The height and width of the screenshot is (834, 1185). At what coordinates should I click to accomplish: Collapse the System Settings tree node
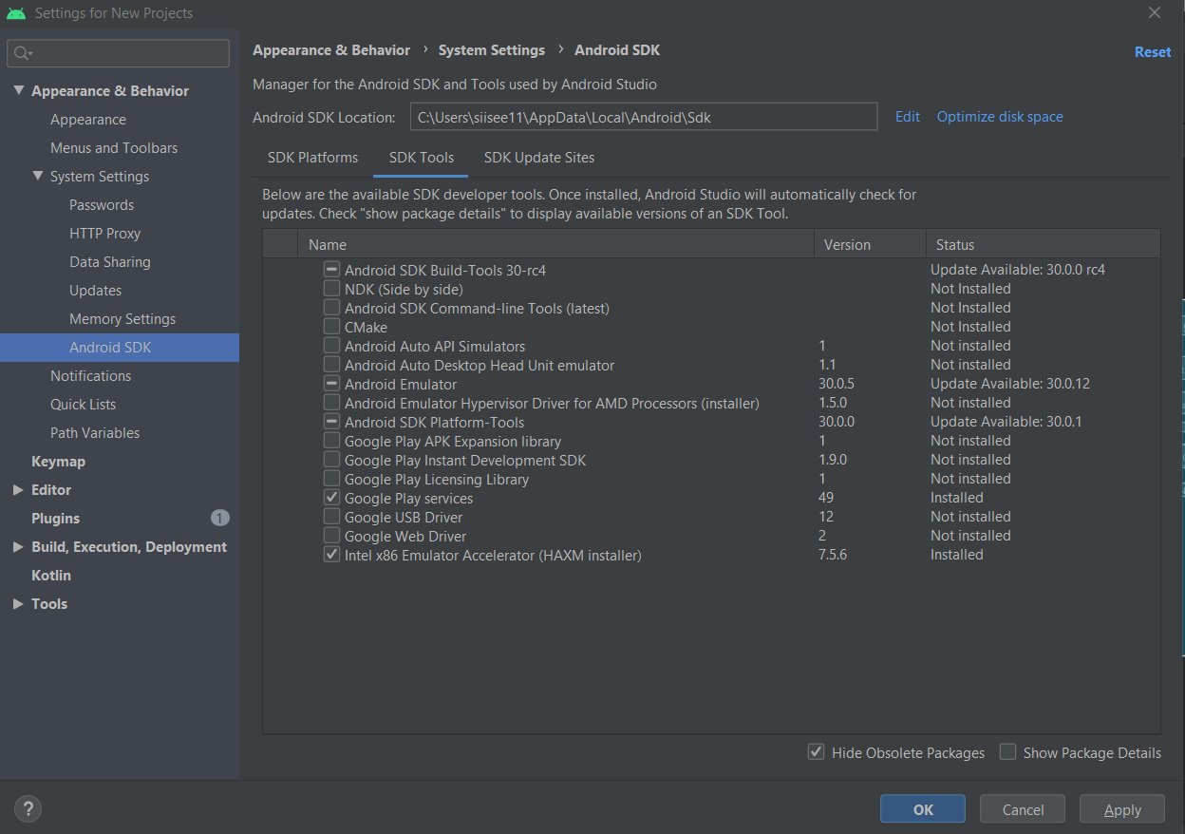point(37,176)
